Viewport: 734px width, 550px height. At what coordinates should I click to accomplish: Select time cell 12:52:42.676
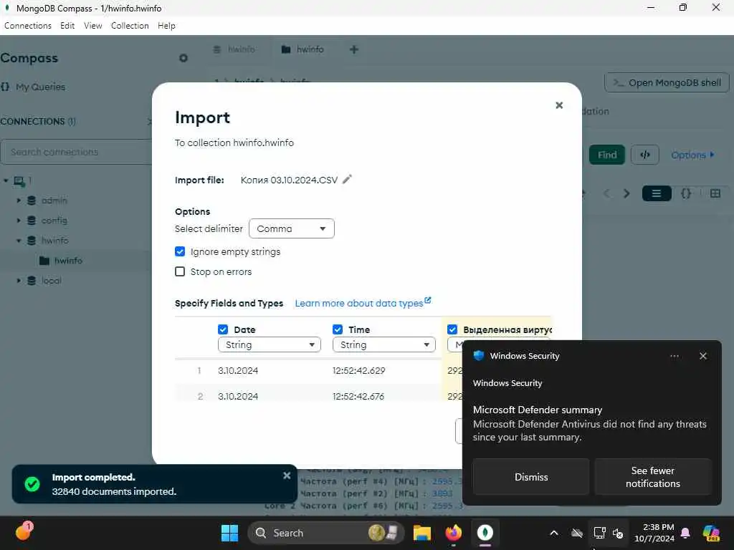(358, 397)
